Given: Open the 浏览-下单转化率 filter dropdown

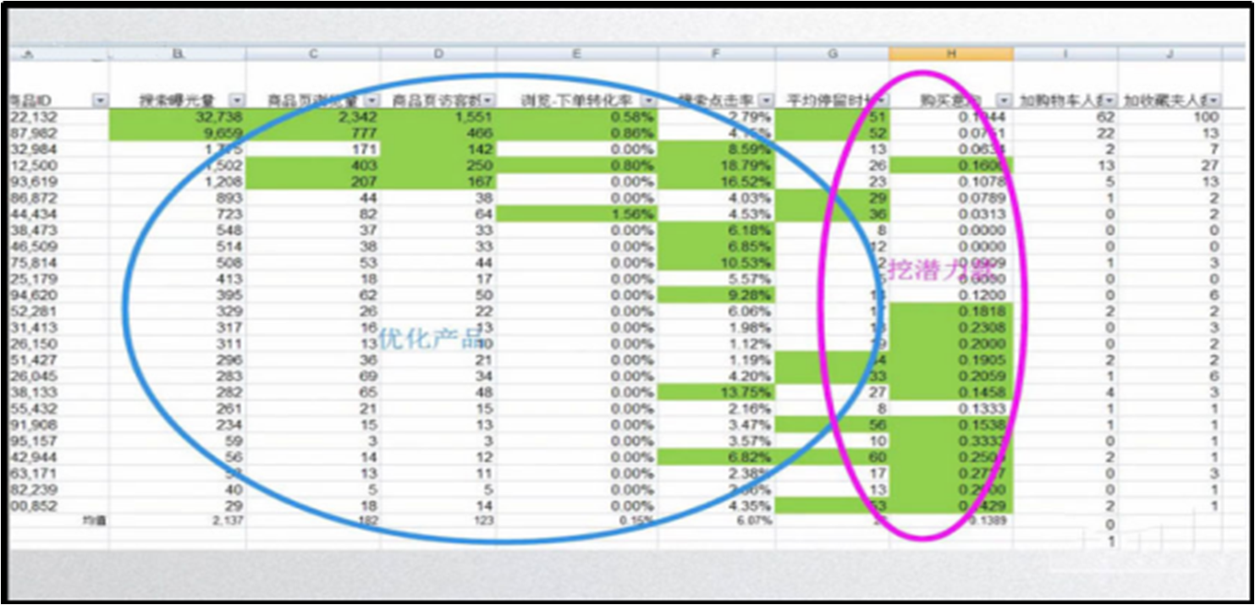Looking at the screenshot, I should coord(648,101).
